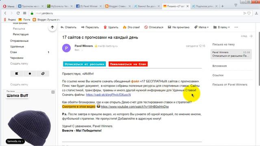Open the Удалённые folder
This screenshot has width=260, height=146.
(17, 47)
